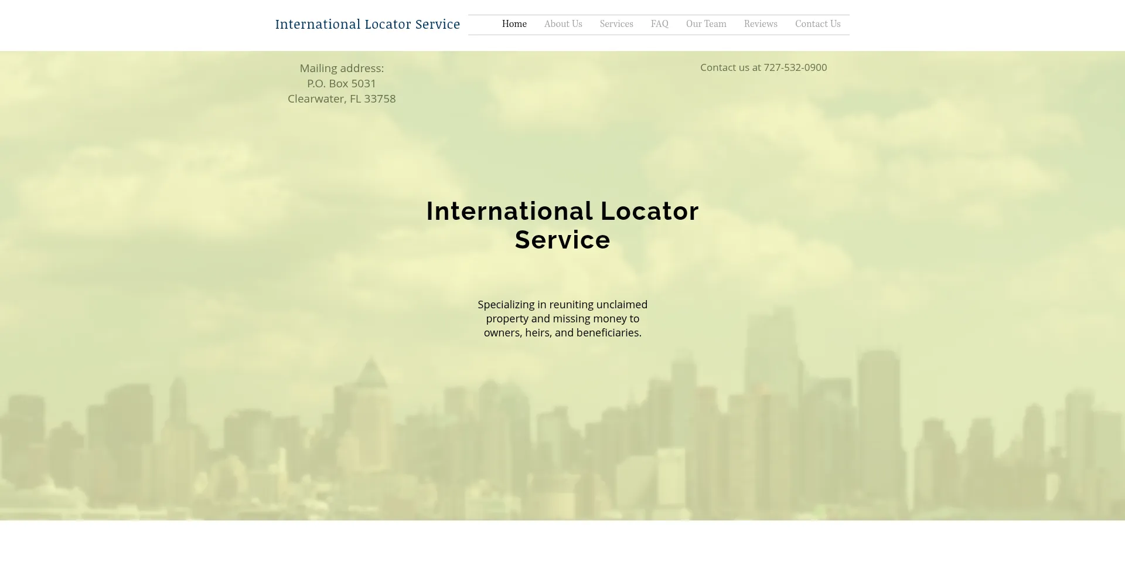Click the 'Mailing address:' label
Image resolution: width=1125 pixels, height=582 pixels.
pyautogui.click(x=342, y=69)
